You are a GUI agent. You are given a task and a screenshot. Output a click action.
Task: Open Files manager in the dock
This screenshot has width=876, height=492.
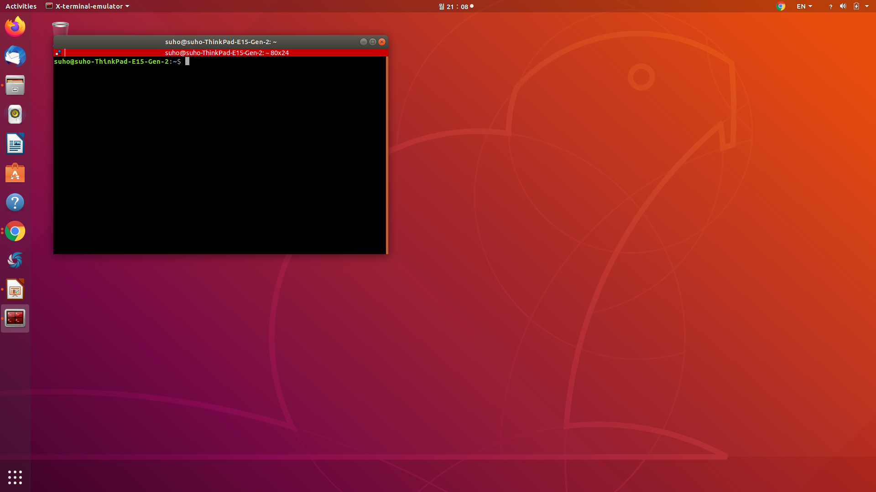pos(15,85)
